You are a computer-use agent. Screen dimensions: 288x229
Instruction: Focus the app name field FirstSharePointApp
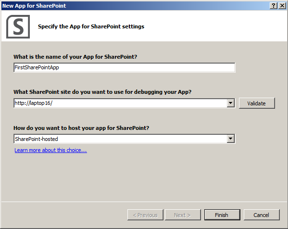[x=125, y=67]
